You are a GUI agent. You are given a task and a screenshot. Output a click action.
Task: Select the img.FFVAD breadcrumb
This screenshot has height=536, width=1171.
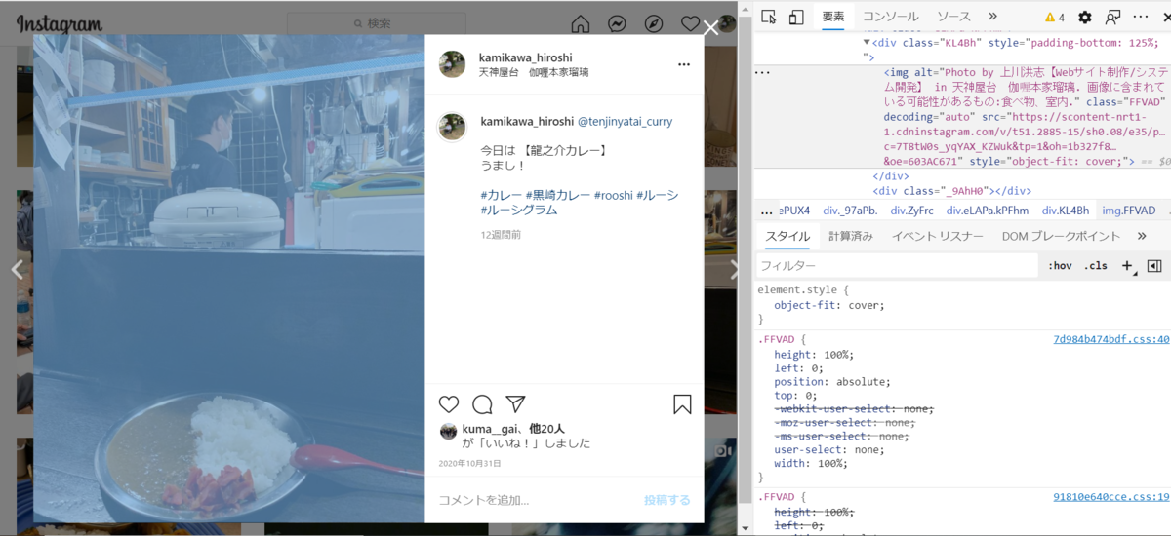(x=1128, y=211)
